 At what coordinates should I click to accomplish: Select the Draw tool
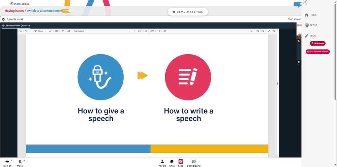[x=38, y=31]
